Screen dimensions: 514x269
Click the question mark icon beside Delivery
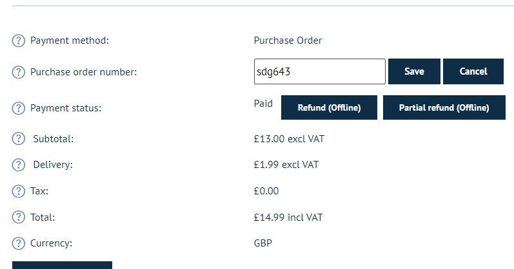pos(18,165)
